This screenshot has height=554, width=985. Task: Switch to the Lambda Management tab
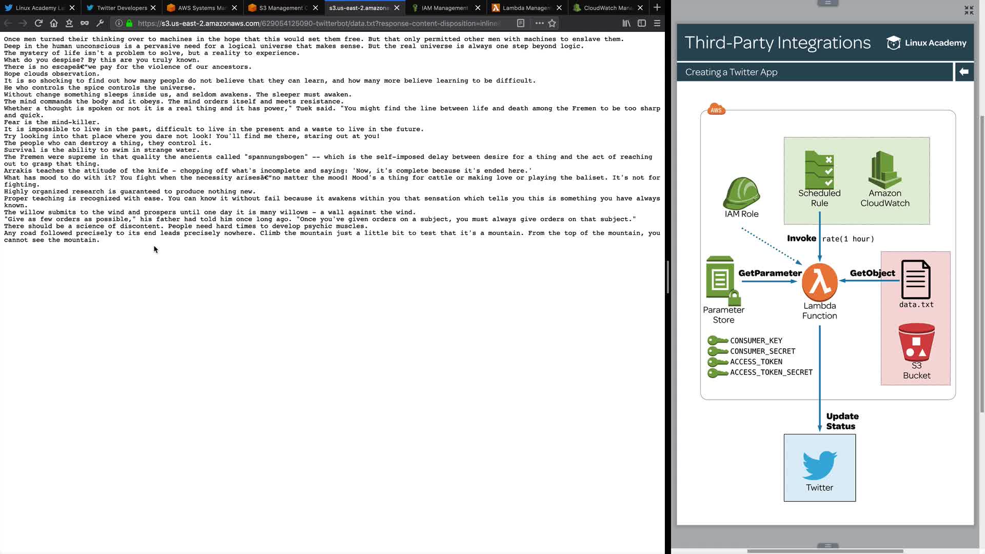(x=526, y=8)
